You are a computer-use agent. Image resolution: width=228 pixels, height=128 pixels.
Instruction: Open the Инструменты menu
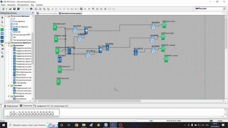pyautogui.click(x=23, y=5)
